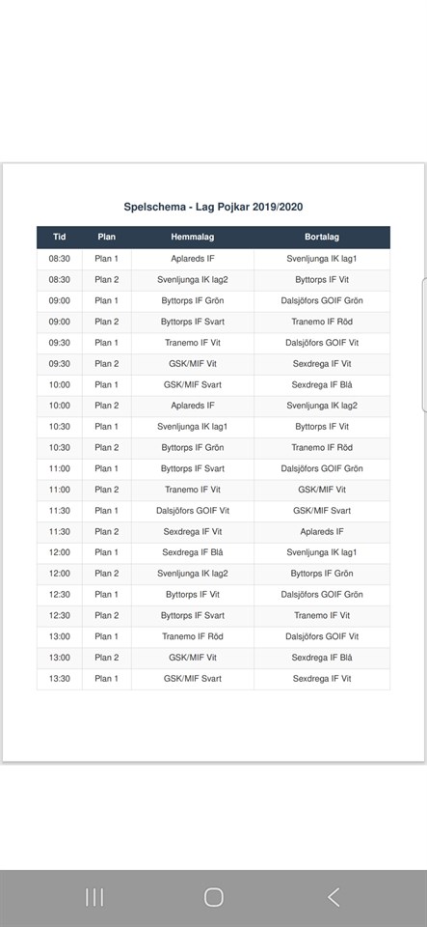
Task: Tap Sexdrega IF Blå away team at 10:00
Action: coord(322,384)
